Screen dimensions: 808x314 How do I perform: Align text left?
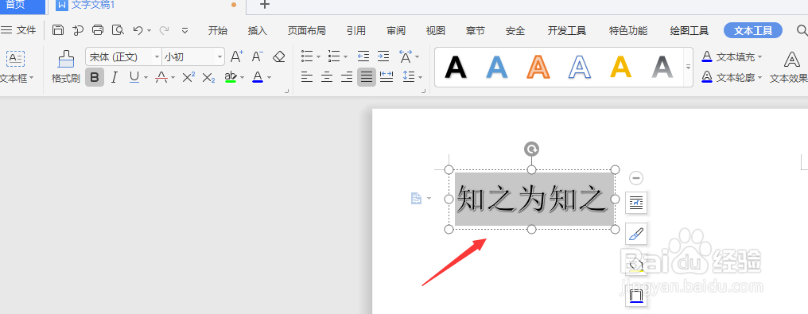tap(307, 77)
